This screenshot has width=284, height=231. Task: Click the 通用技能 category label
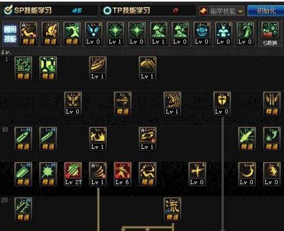(x=10, y=34)
